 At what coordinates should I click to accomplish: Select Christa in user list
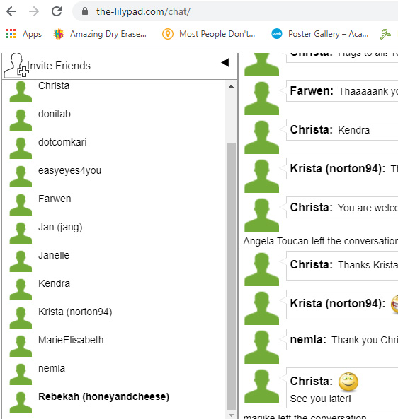(54, 85)
